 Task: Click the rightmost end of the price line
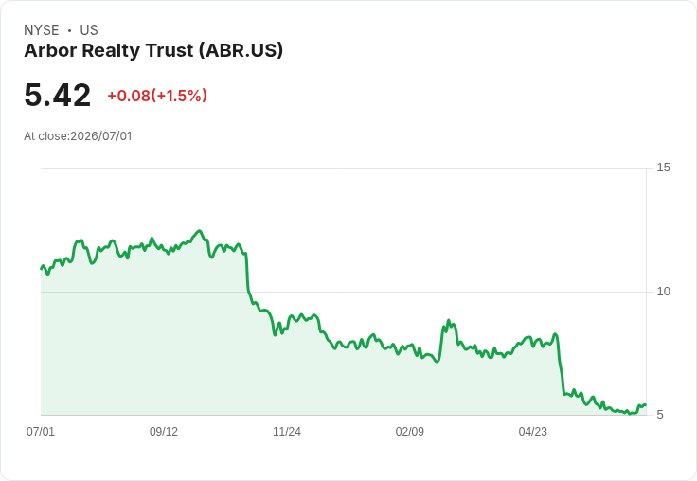point(645,404)
